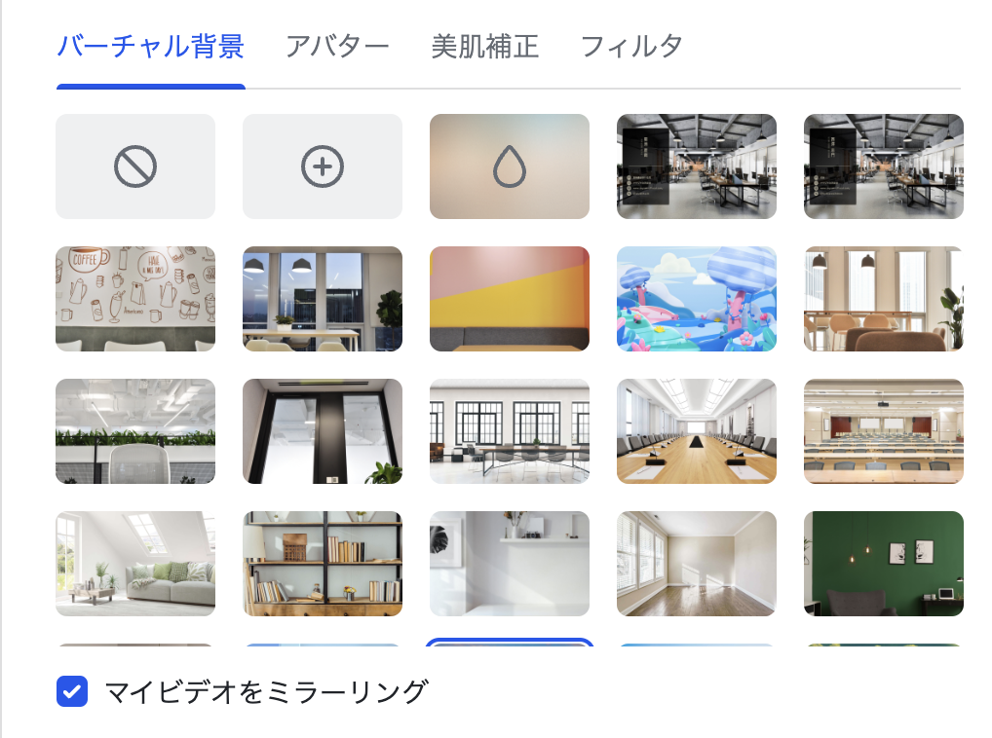
Task: Choose the blur background droplet icon
Action: click(x=510, y=166)
